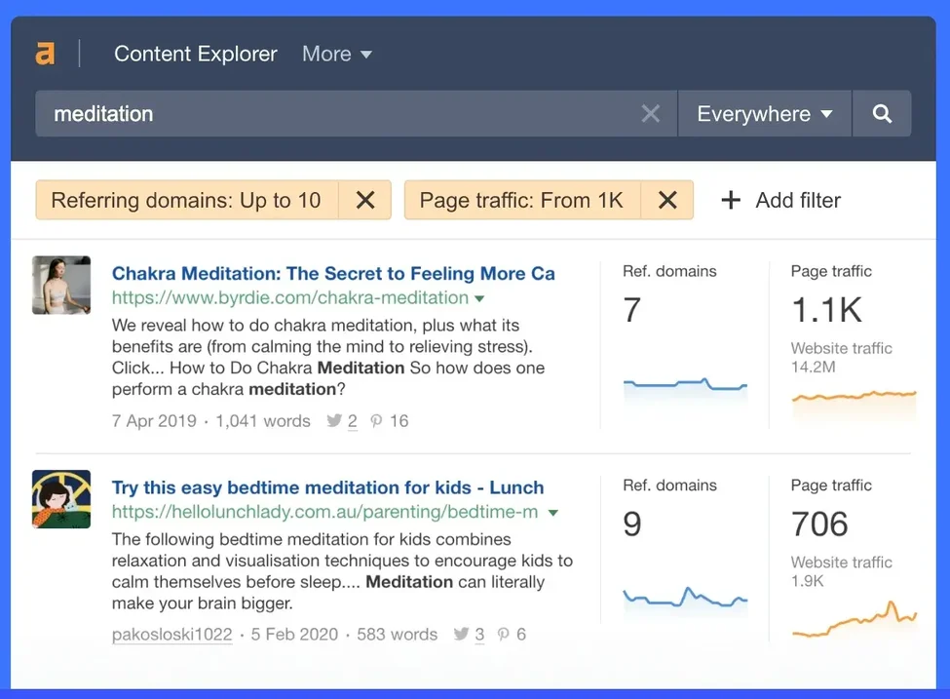Viewport: 950px width, 699px height.
Task: Click the meditation search input field
Action: [292, 113]
